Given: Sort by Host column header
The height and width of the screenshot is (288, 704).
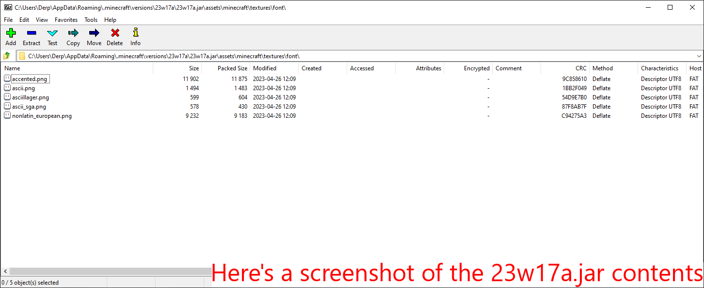Looking at the screenshot, I should (x=695, y=68).
